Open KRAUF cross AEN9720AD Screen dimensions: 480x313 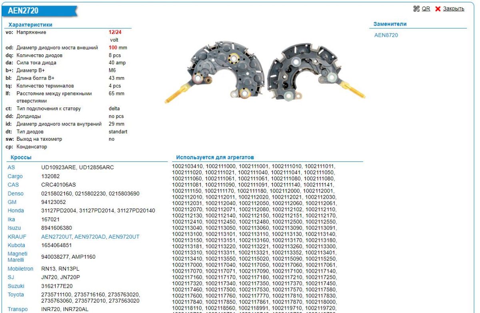(90, 237)
